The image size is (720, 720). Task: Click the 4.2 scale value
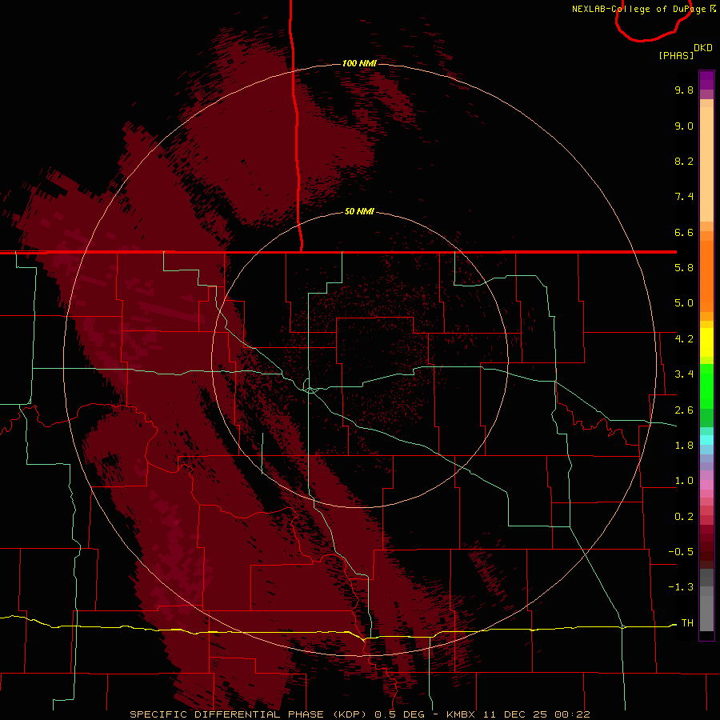(x=684, y=339)
